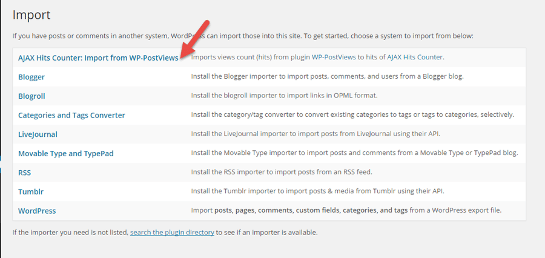Screen dimensions: 545x258
Task: Open the WordPress importer link
Action: coord(37,211)
